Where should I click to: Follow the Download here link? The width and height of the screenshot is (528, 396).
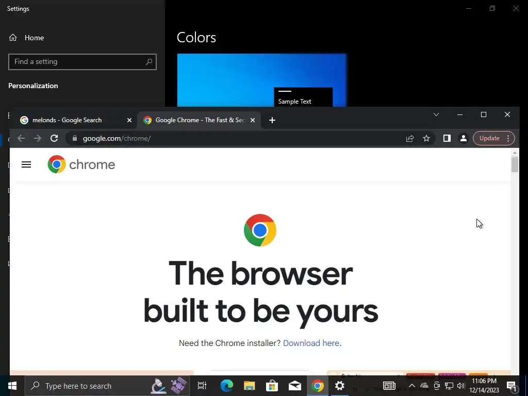(x=311, y=343)
